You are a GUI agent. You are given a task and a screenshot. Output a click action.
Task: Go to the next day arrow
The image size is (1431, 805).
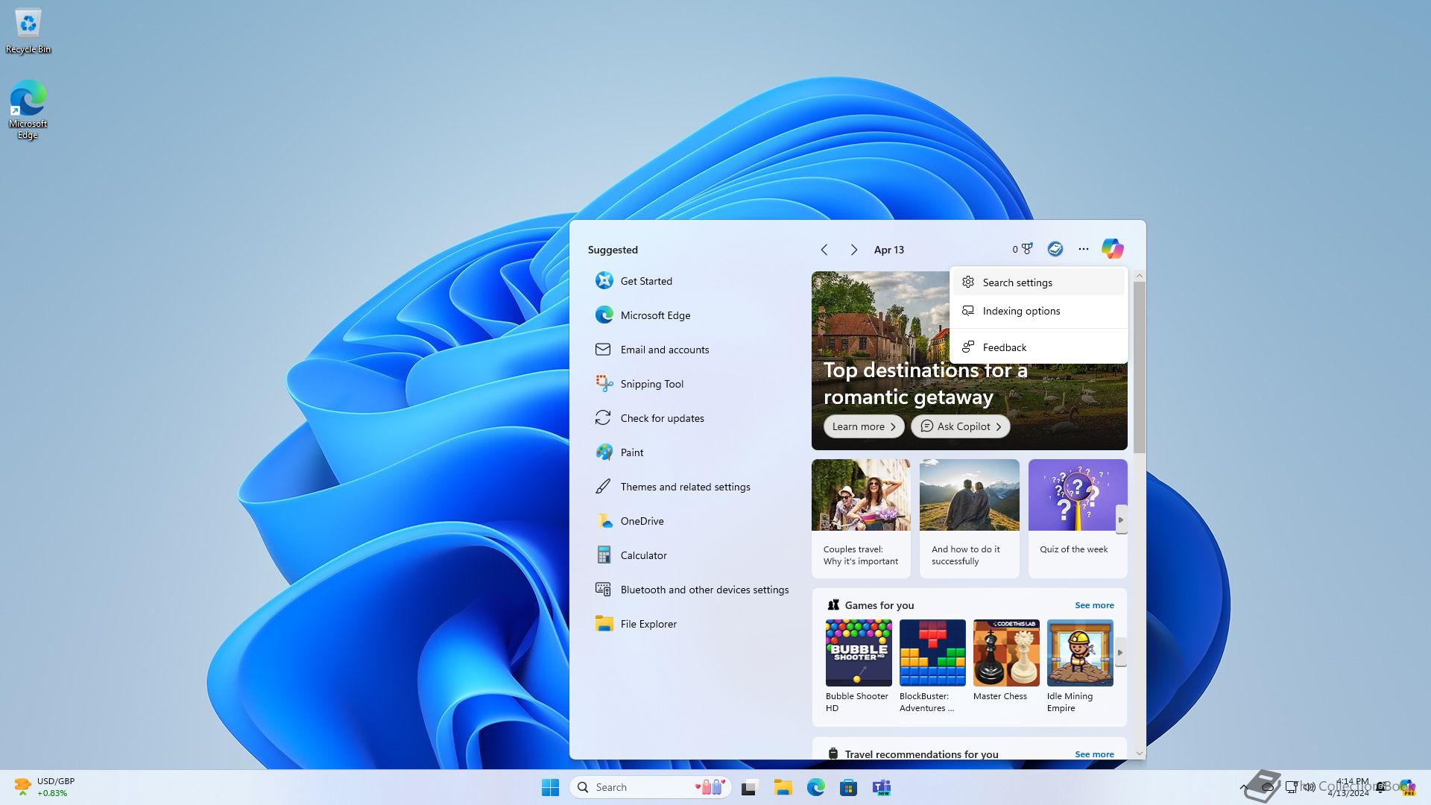[x=854, y=250]
